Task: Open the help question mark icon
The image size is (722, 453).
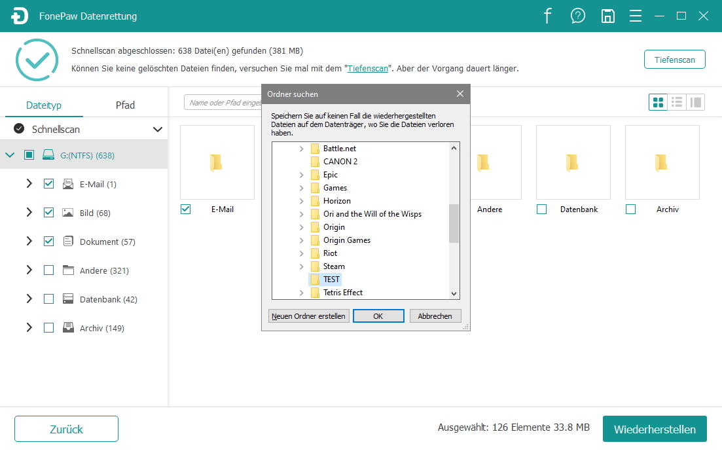Action: click(x=577, y=16)
